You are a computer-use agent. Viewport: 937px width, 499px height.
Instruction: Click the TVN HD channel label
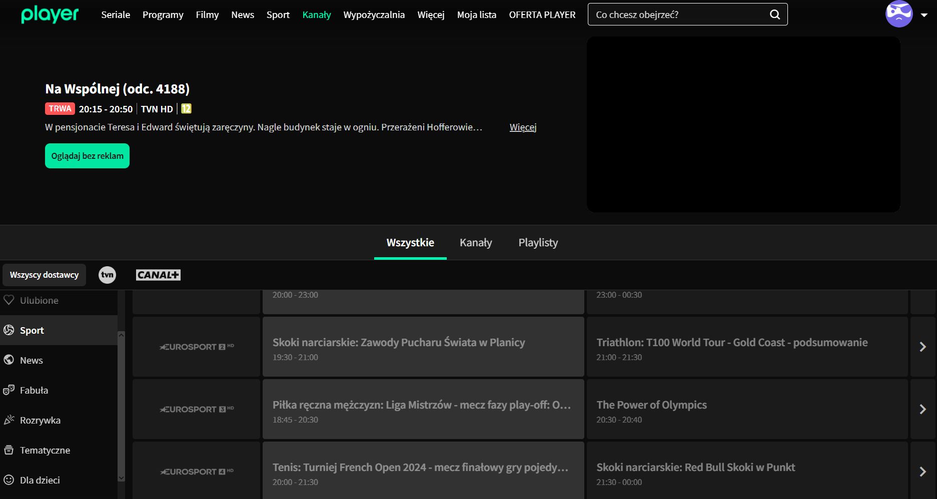tap(157, 109)
